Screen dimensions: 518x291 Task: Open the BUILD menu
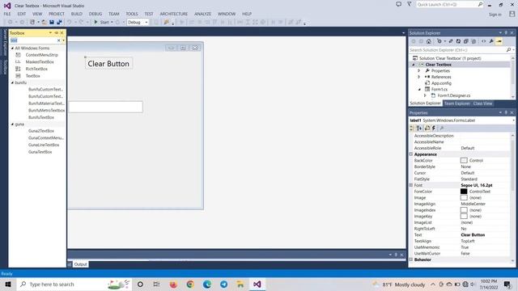coord(76,14)
